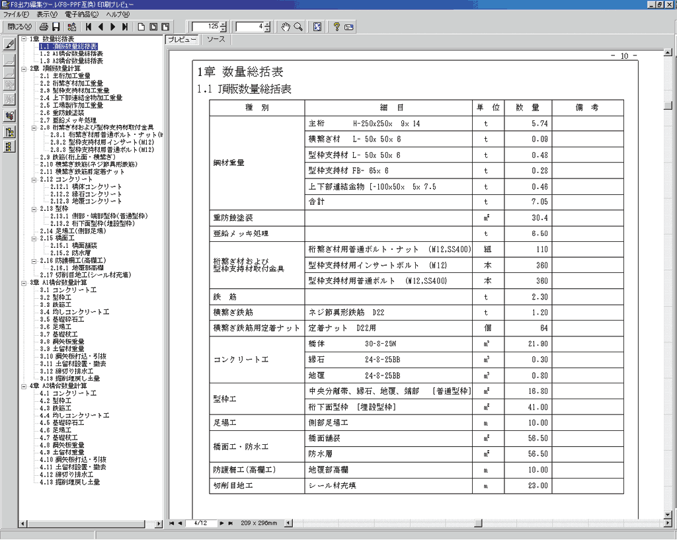
Task: Click the second greyed sheet icon in sidebar
Action: point(9,72)
